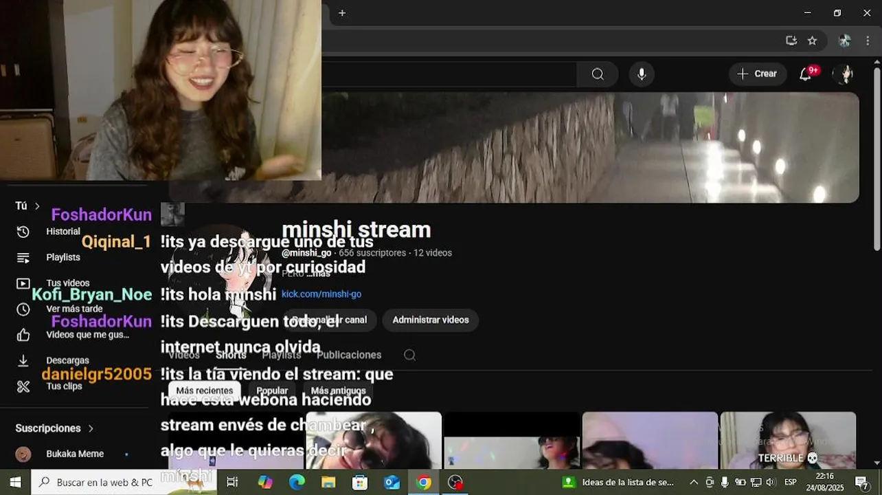Open the short thumbnail labeled TERRIBLE
882x495 pixels.
point(788,440)
